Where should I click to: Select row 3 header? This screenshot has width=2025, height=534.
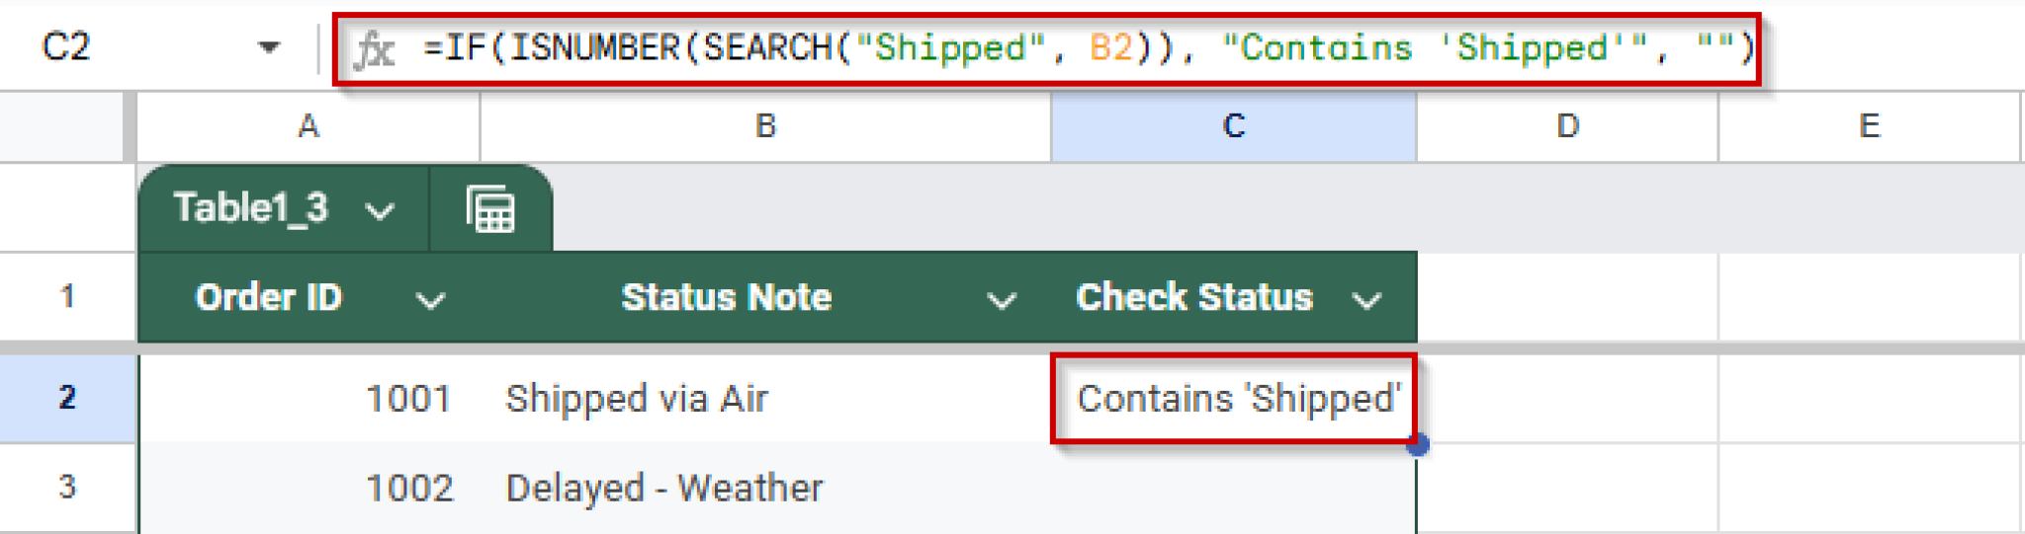pos(67,487)
